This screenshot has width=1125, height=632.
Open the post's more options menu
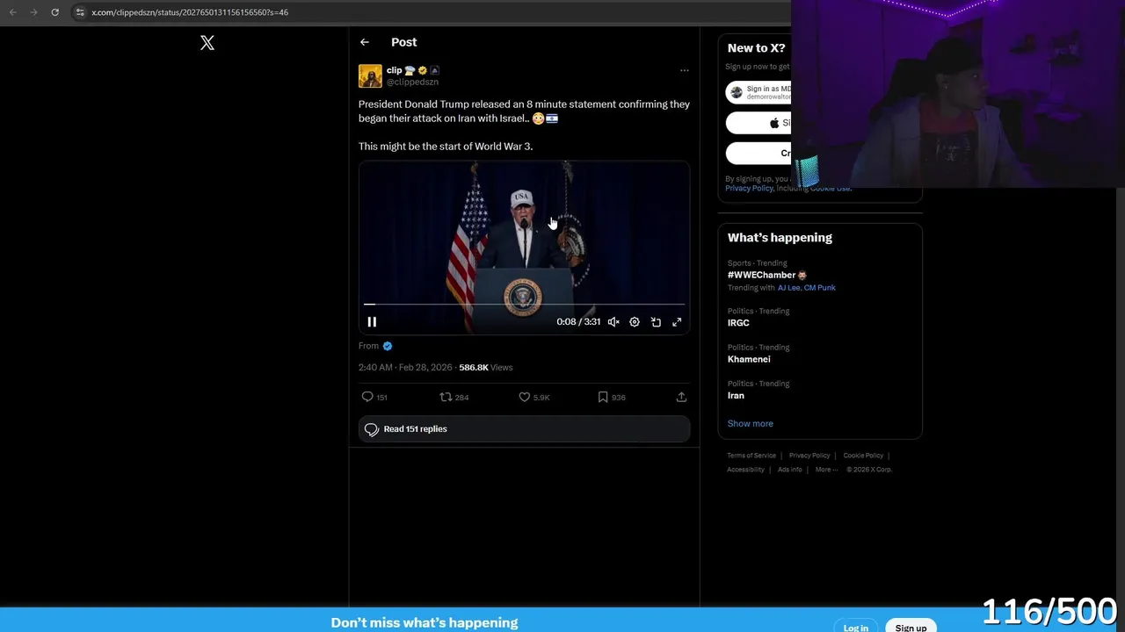(x=684, y=70)
